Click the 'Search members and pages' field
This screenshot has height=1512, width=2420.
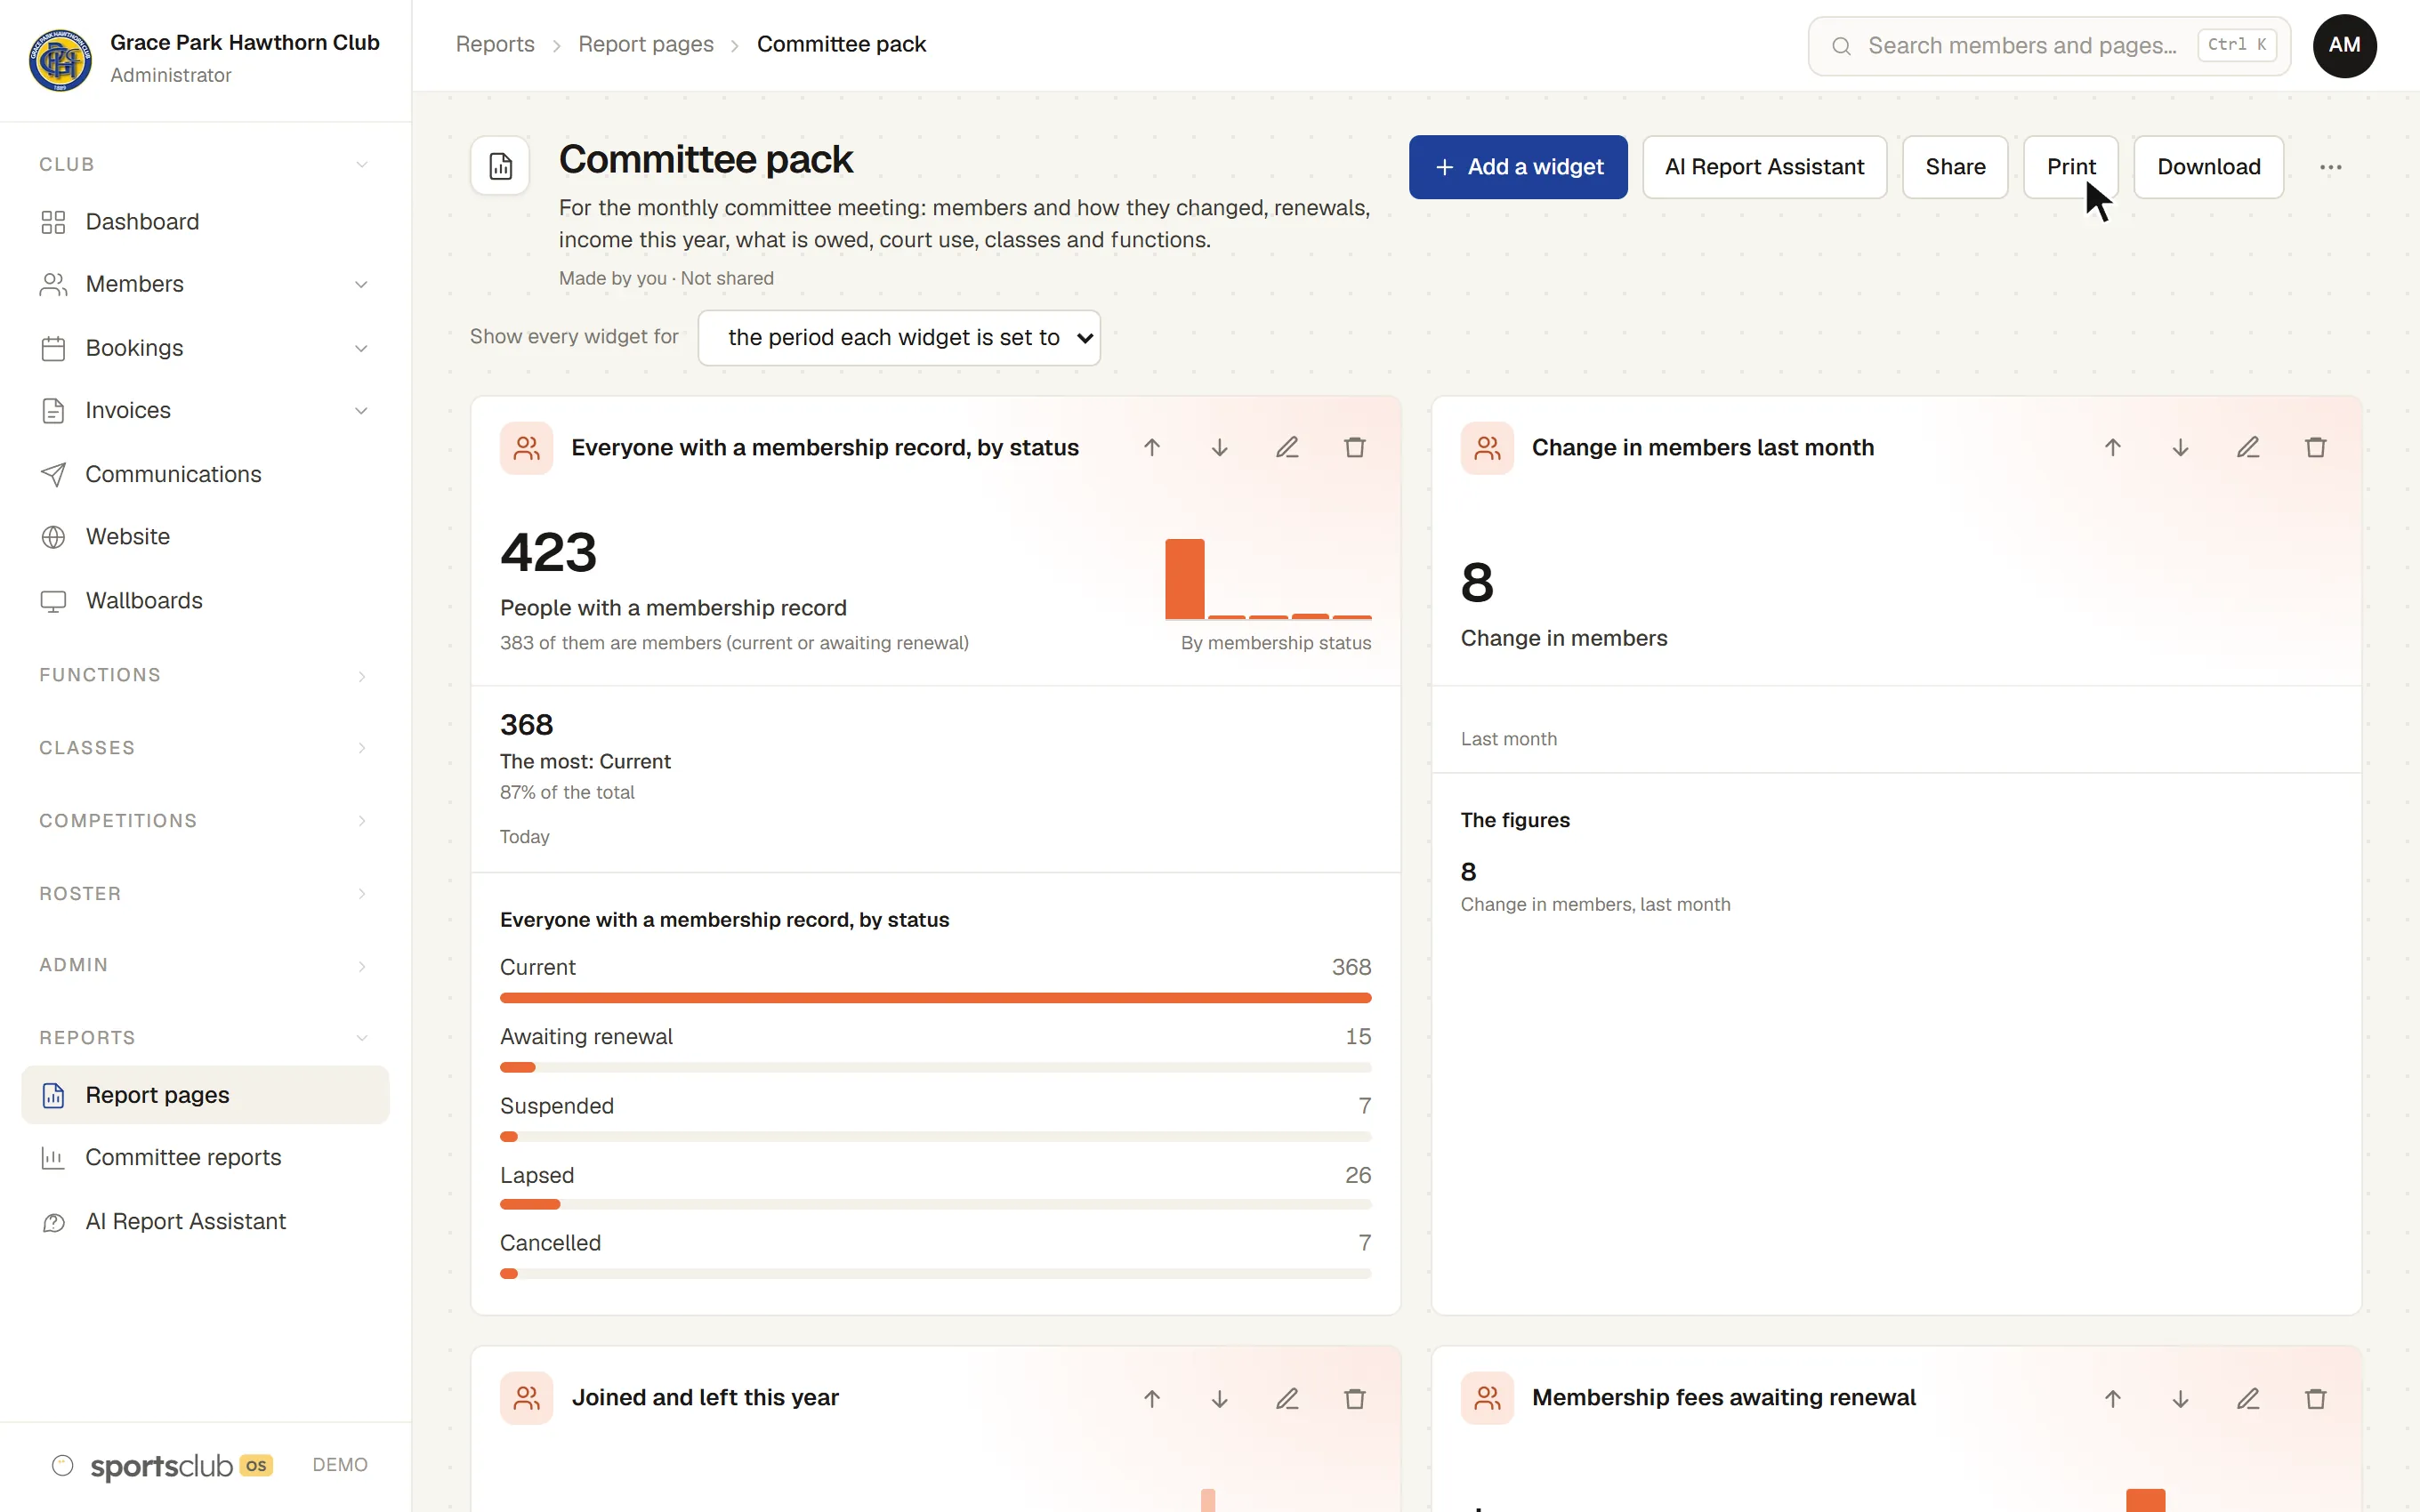click(2049, 46)
